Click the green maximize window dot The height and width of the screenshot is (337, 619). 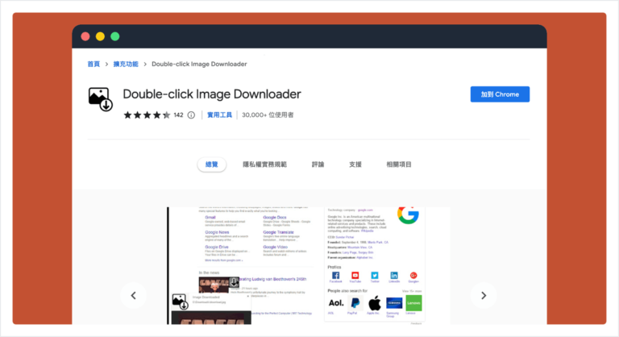[x=115, y=36]
